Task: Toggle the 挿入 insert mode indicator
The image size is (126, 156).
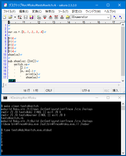Action: click(x=116, y=91)
